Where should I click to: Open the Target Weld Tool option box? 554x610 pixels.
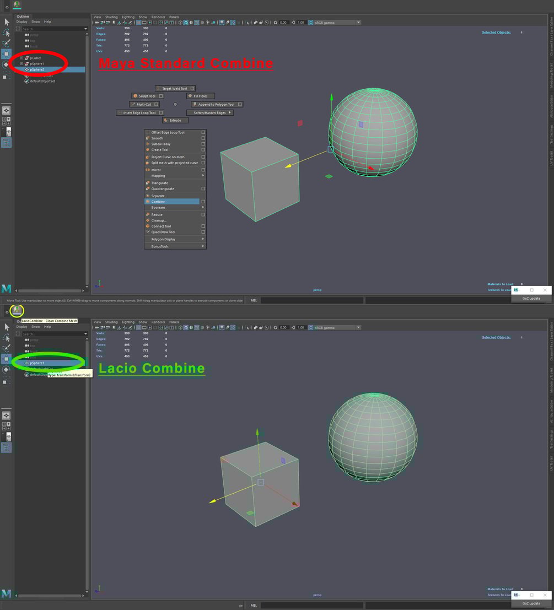(x=192, y=88)
